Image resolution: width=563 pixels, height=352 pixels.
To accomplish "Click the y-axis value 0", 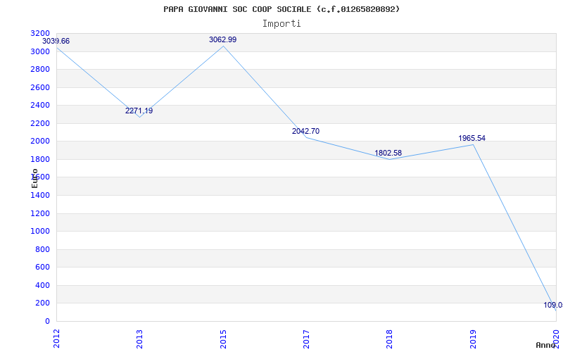I will (x=47, y=322).
